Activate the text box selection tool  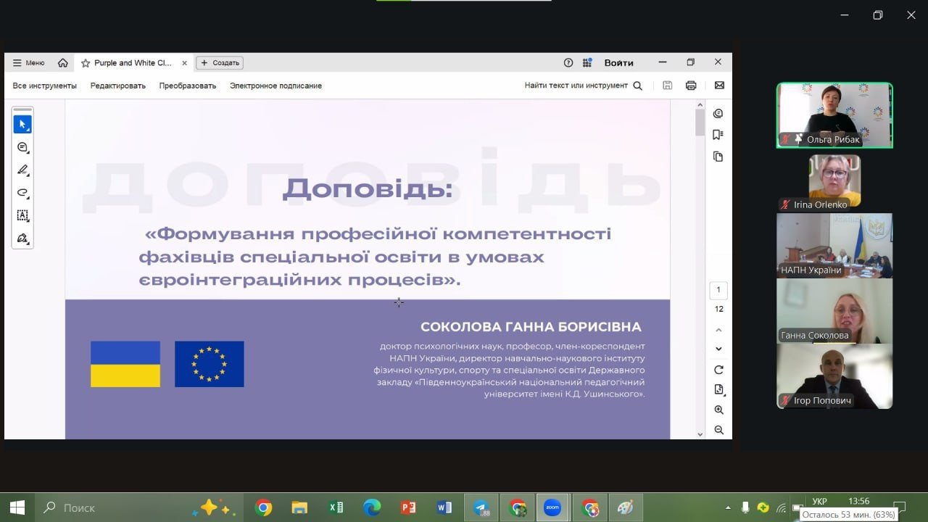point(22,215)
